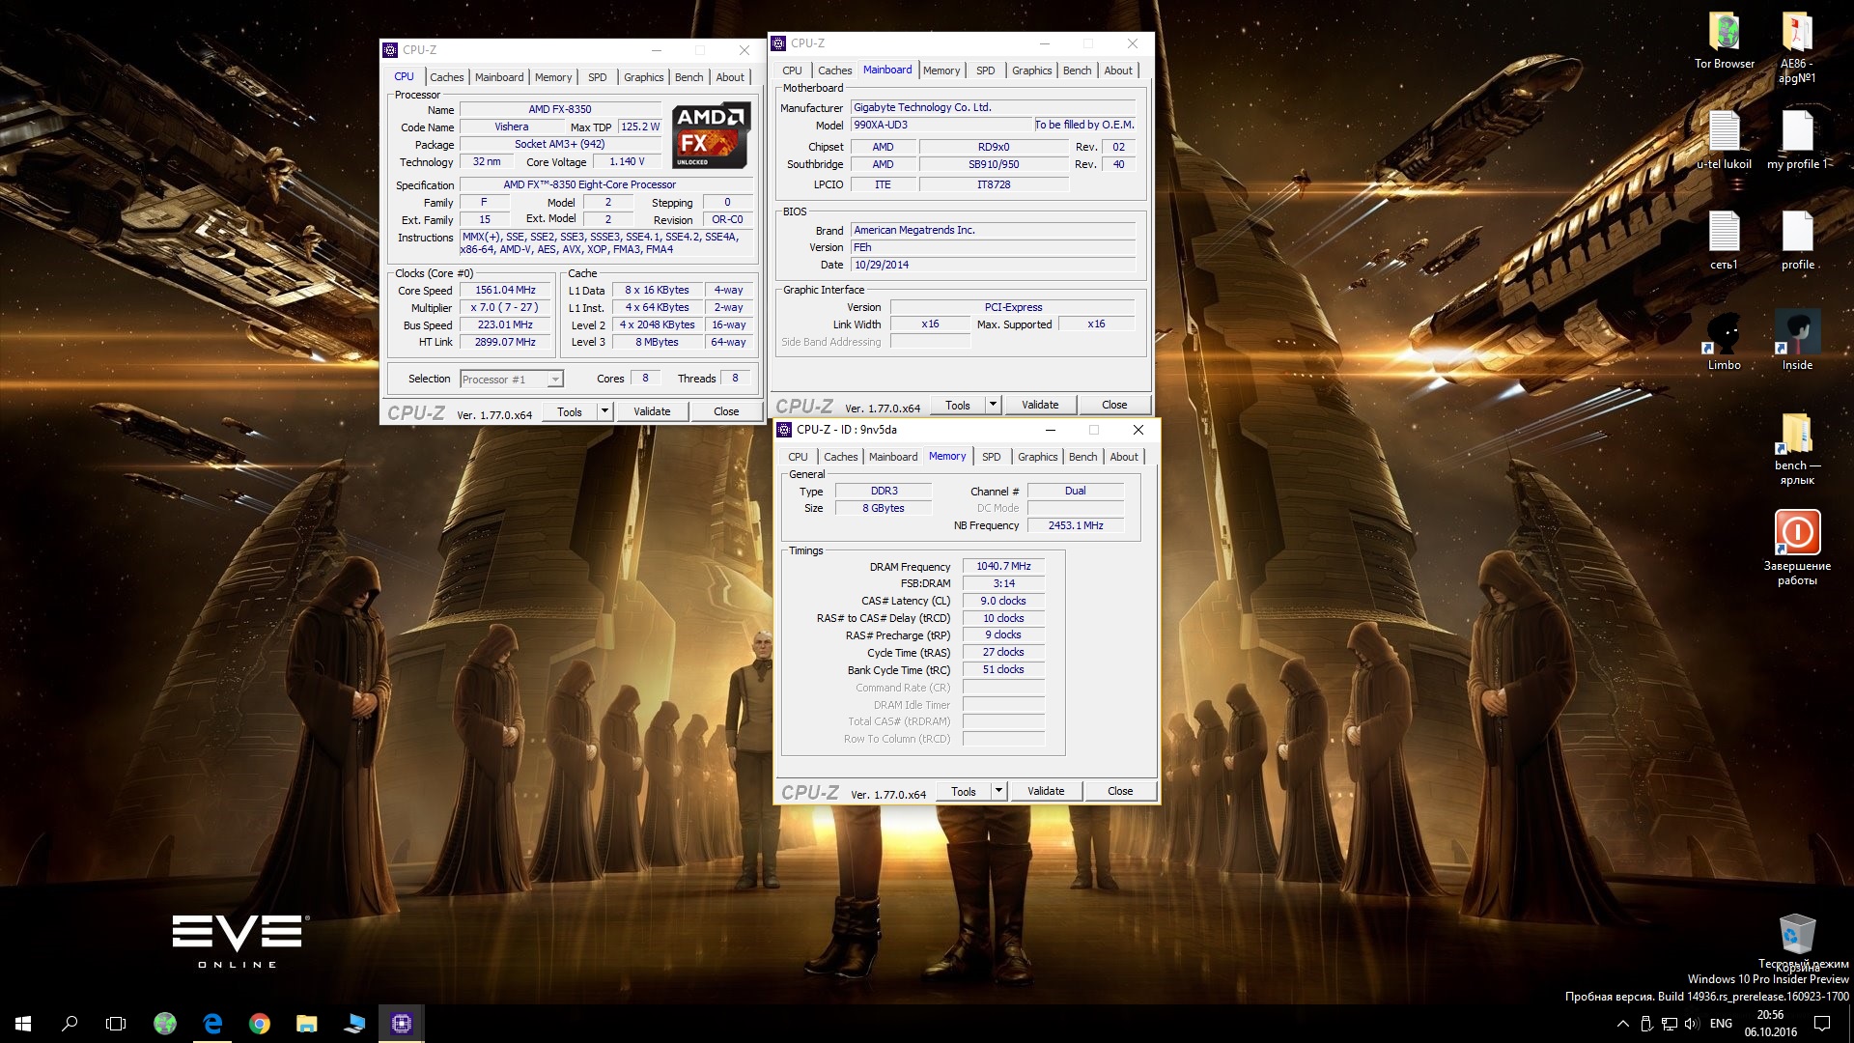Open the Bench tab in CPU window

[688, 77]
